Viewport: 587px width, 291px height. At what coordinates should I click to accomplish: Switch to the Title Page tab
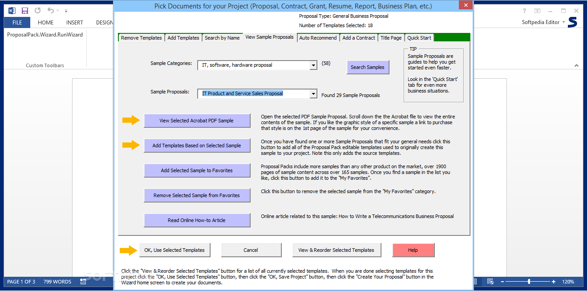coord(391,38)
